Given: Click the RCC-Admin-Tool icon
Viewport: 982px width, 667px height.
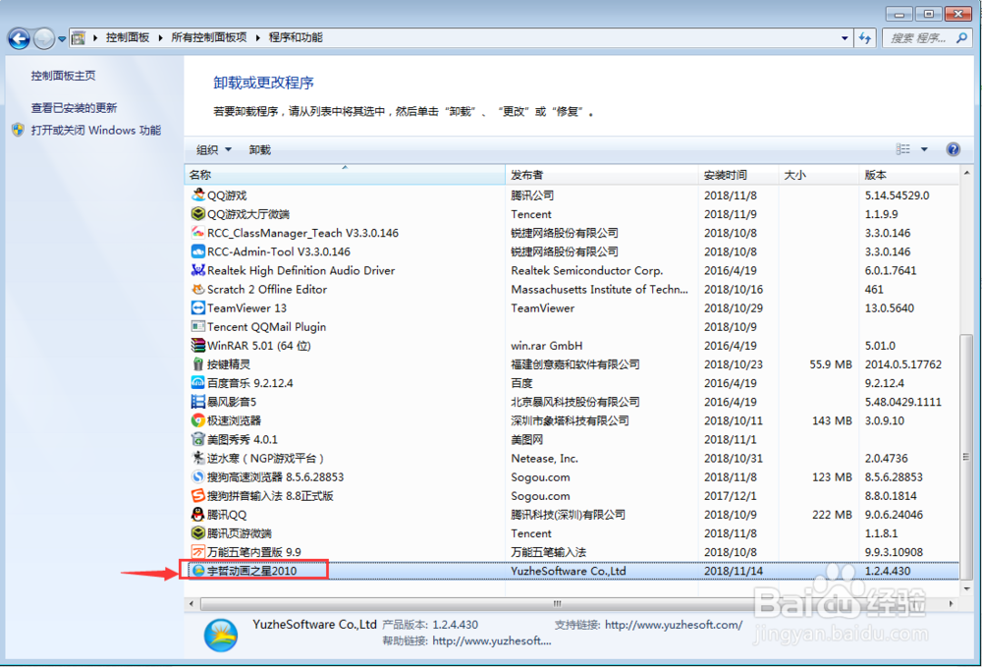Looking at the screenshot, I should click(198, 251).
